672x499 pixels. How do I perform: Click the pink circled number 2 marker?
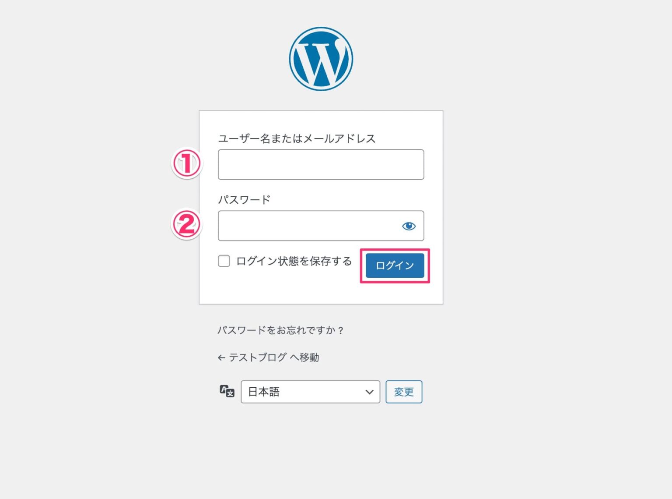pyautogui.click(x=186, y=224)
